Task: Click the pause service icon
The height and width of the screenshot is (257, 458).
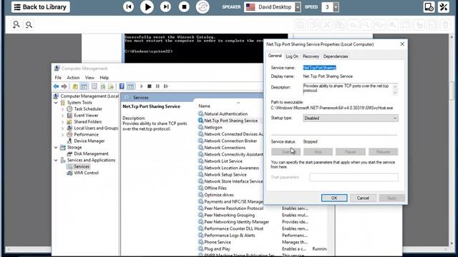Action: tap(157, 86)
